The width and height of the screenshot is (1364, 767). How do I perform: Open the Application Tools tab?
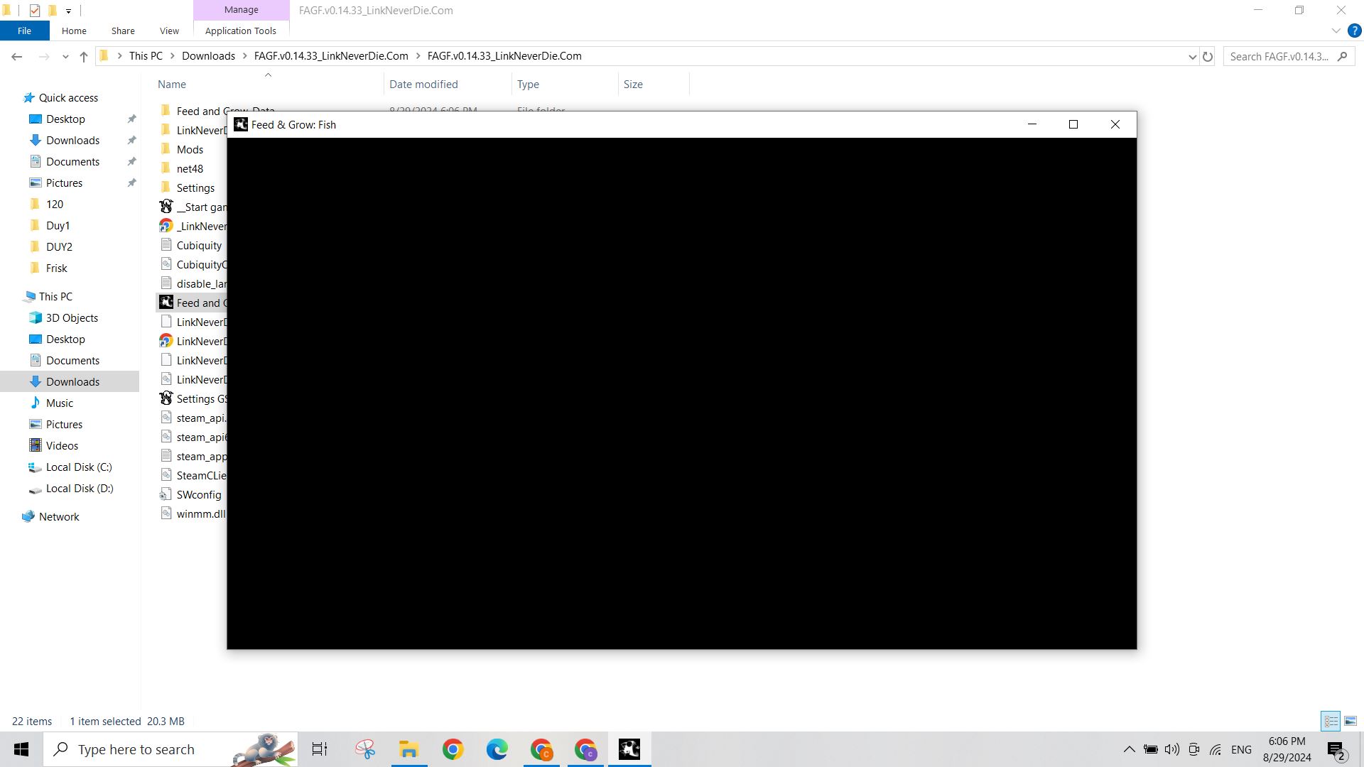[x=240, y=31]
